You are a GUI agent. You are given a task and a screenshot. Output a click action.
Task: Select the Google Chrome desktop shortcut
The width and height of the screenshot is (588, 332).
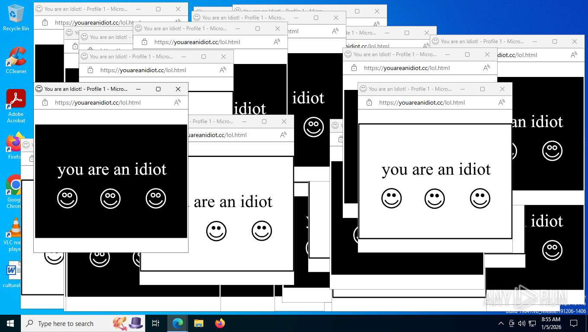[13, 191]
